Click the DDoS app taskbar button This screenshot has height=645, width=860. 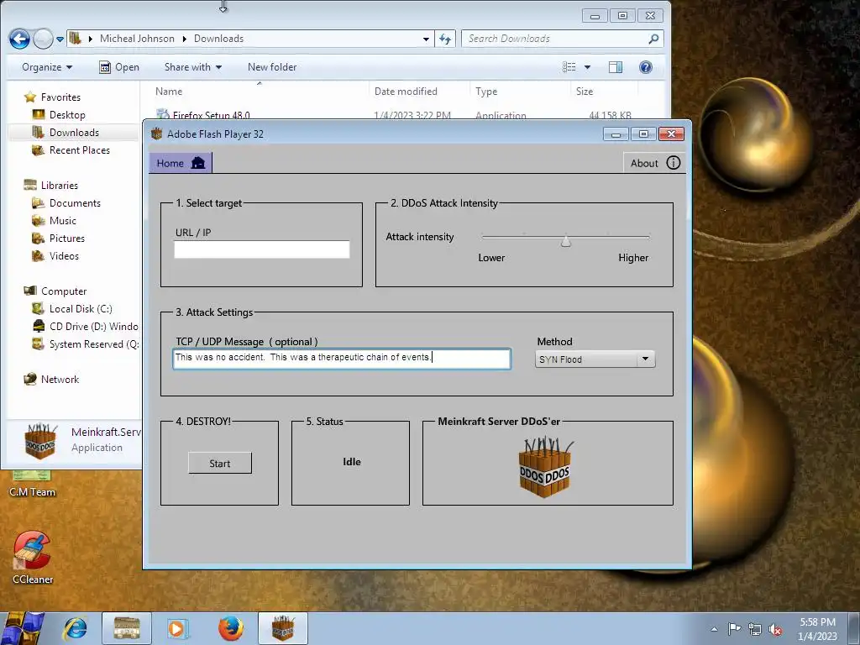pos(283,628)
